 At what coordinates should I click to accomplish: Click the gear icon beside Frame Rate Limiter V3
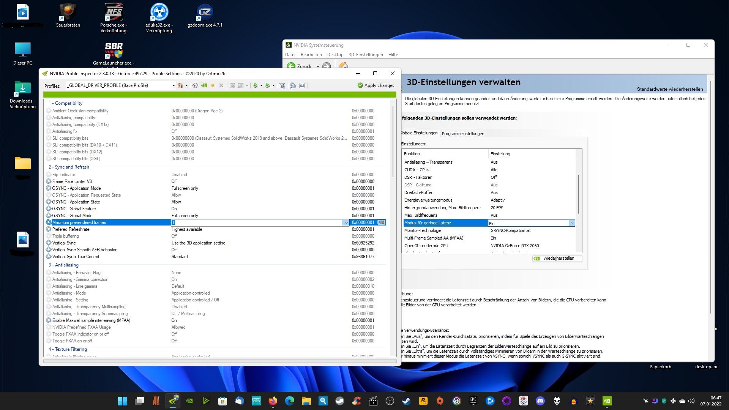[49, 181]
